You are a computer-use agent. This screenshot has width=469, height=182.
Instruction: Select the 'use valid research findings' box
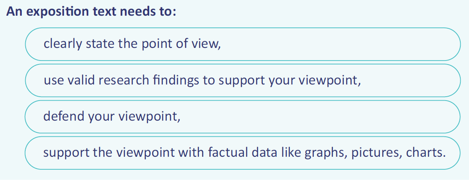[243, 80]
